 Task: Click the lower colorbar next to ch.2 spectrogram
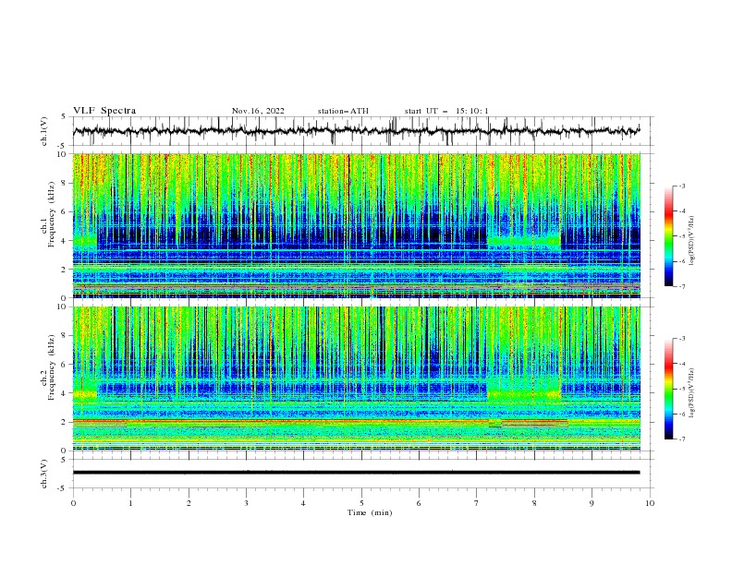[x=669, y=389]
